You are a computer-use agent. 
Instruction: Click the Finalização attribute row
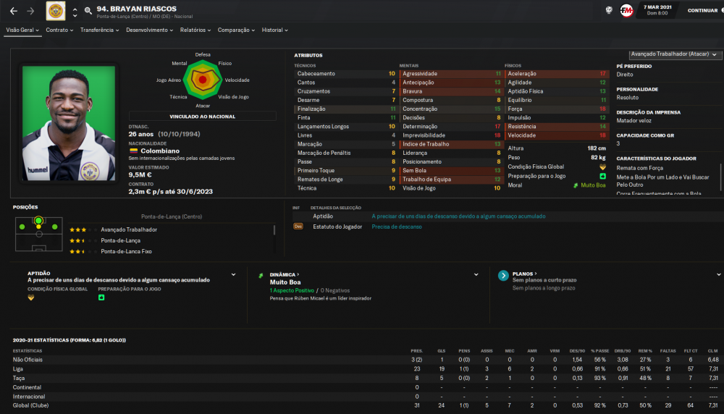pos(346,109)
